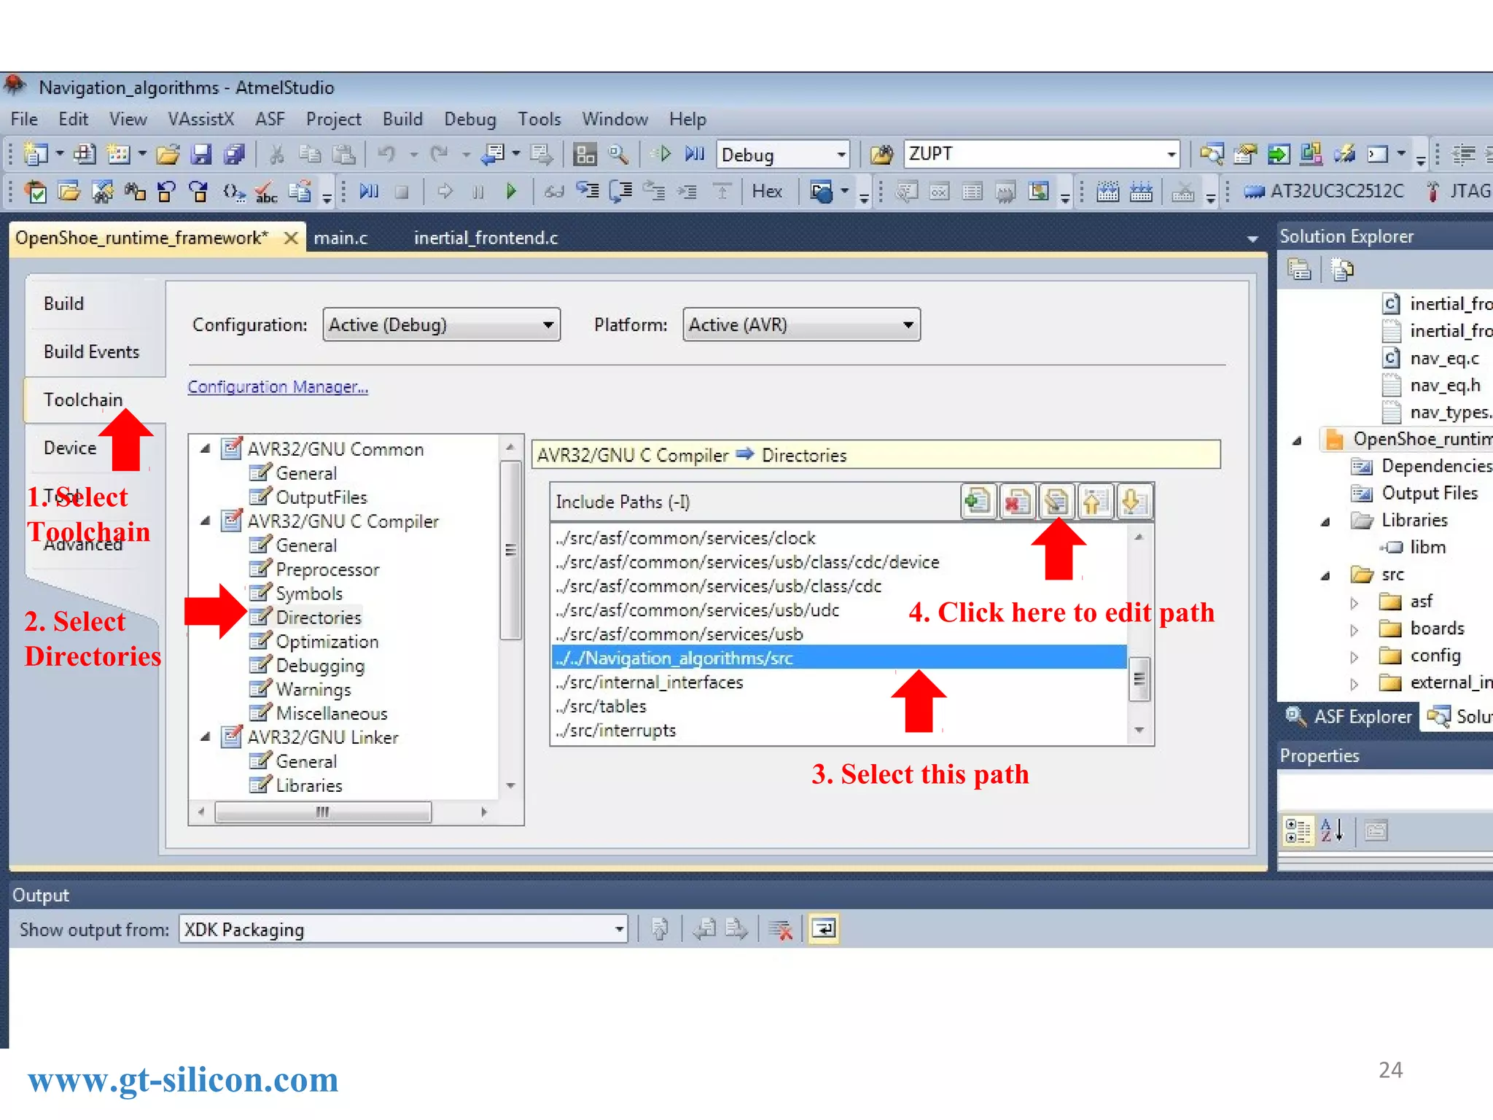The width and height of the screenshot is (1493, 1120).
Task: Click Properties Categorized view icon
Action: pos(1298,831)
